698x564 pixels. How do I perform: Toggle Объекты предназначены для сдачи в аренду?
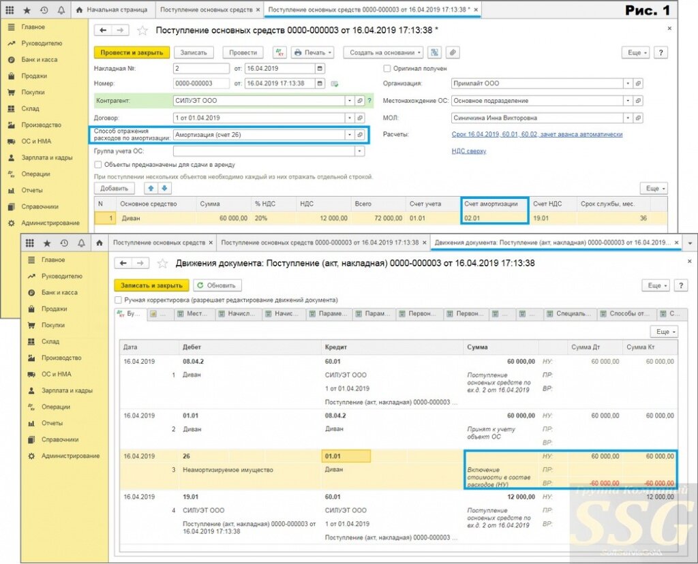point(98,165)
